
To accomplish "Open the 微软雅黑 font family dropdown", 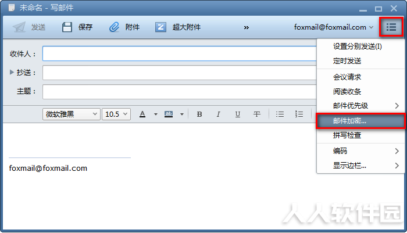I will coord(72,114).
